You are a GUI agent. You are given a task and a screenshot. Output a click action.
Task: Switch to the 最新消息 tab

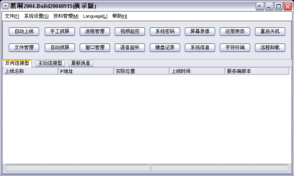tap(81, 63)
